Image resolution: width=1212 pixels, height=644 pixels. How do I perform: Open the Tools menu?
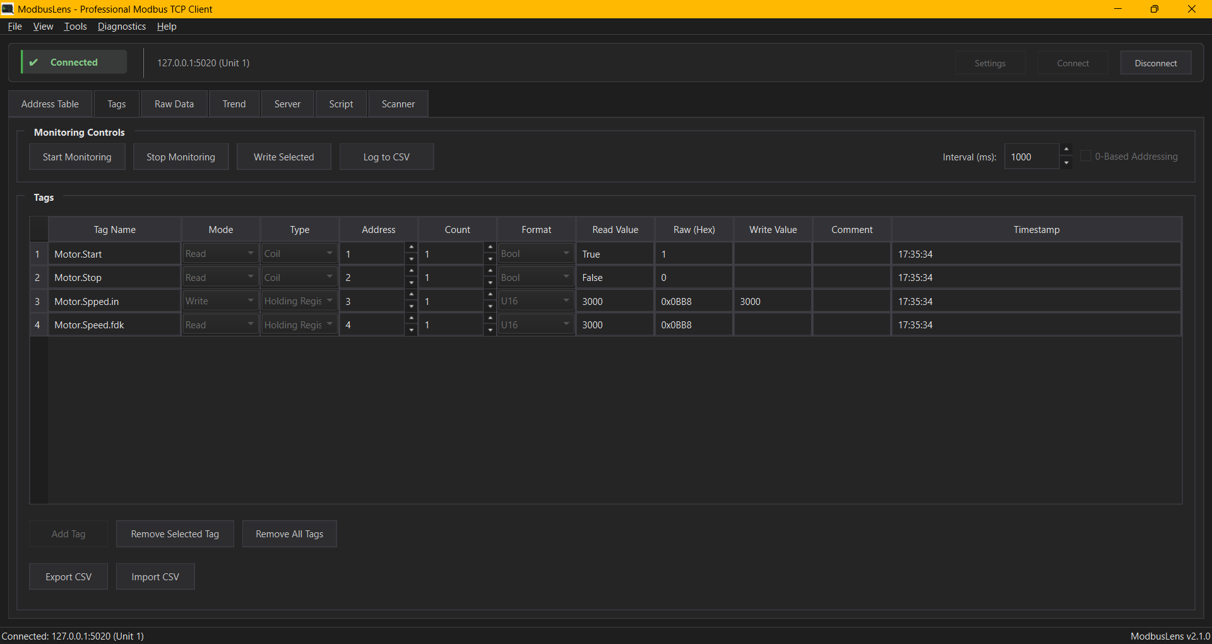(x=75, y=27)
